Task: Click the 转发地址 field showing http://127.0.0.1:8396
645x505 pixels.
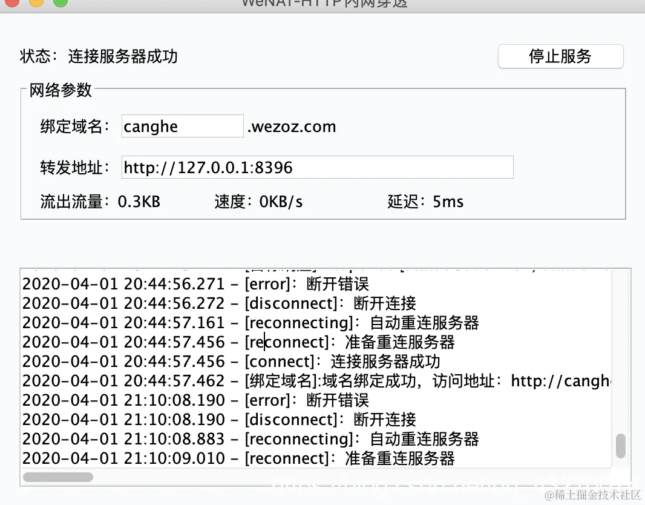Action: [316, 167]
